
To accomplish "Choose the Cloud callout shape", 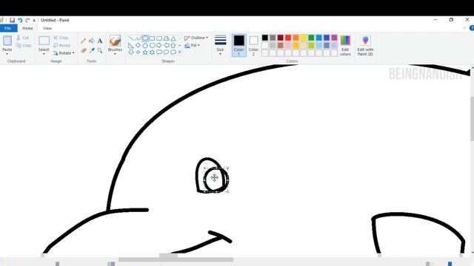I will pos(173,52).
